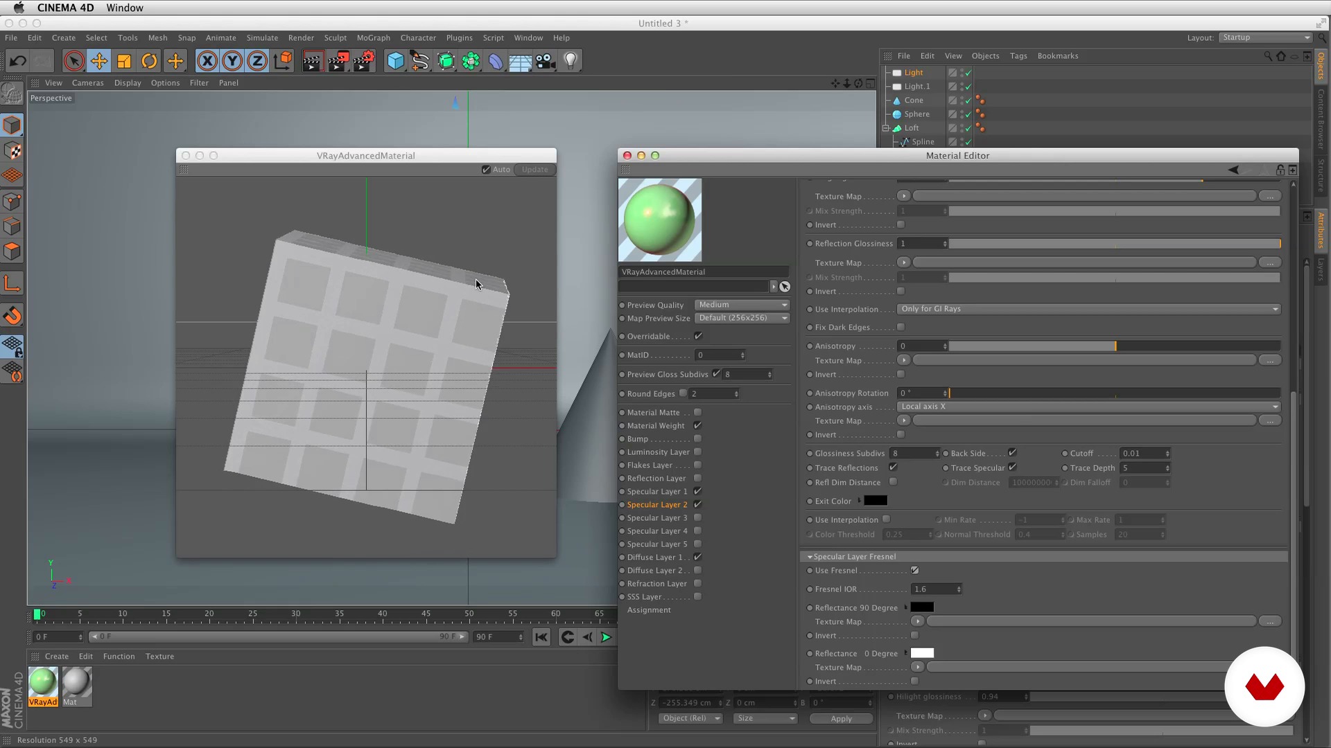Open Texture menu in Material Manager

point(159,657)
